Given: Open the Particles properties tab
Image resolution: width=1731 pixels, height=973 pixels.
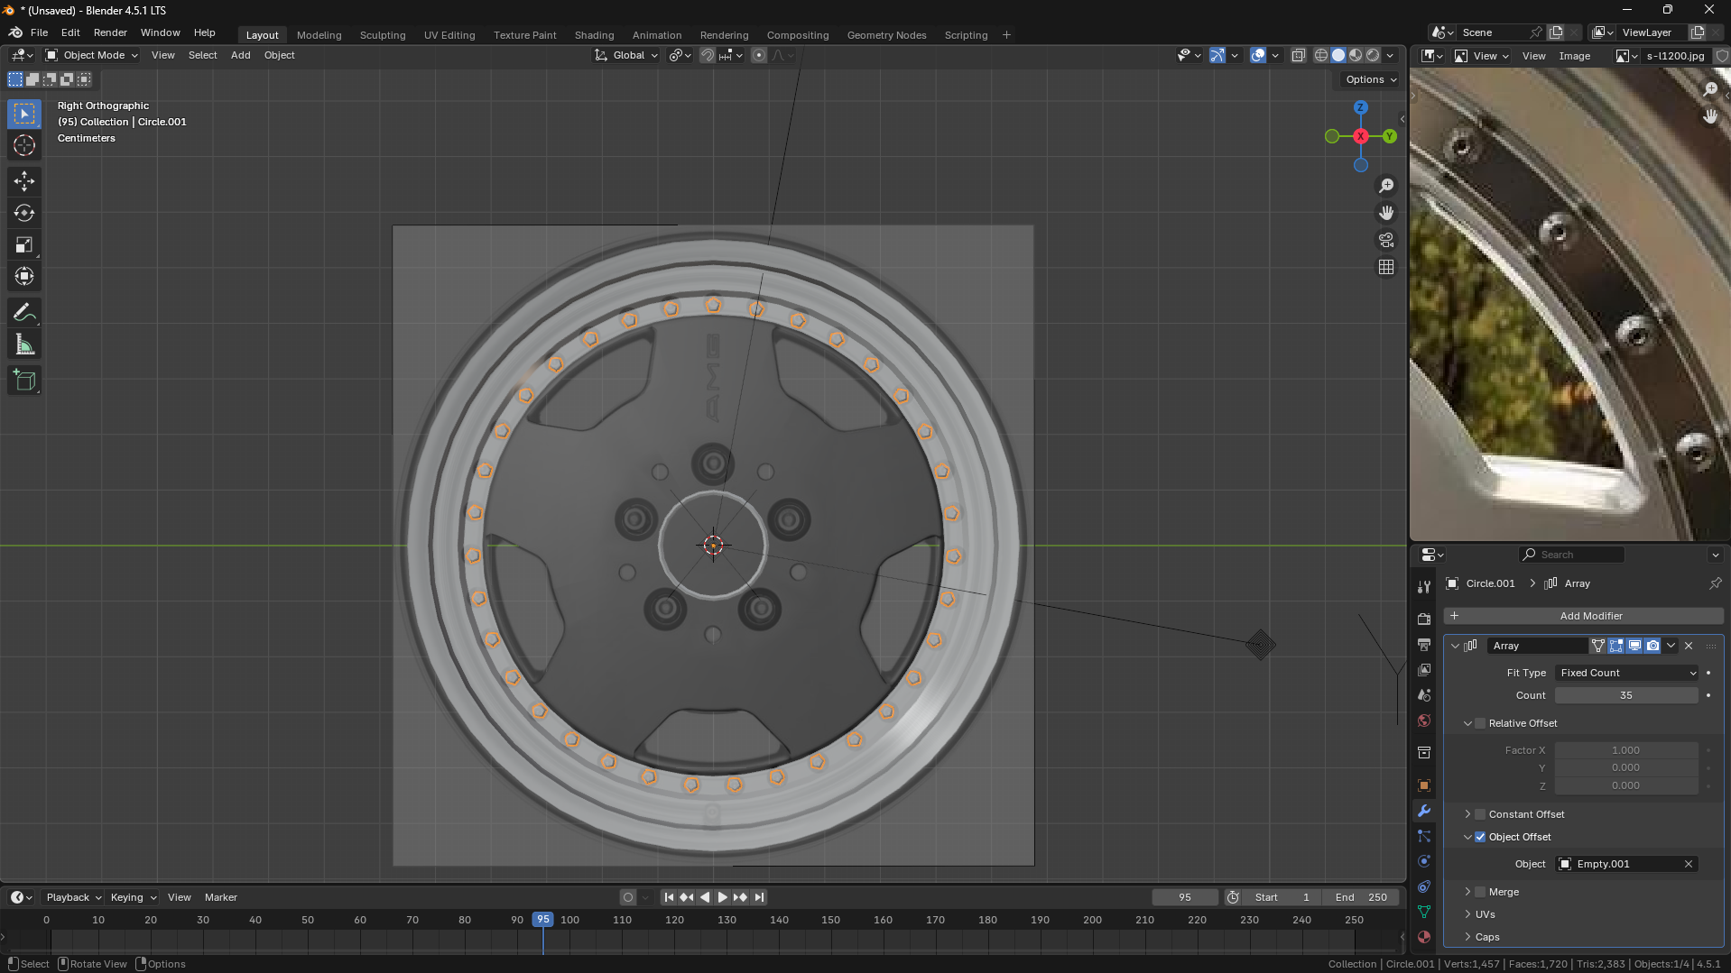Looking at the screenshot, I should click(x=1424, y=835).
